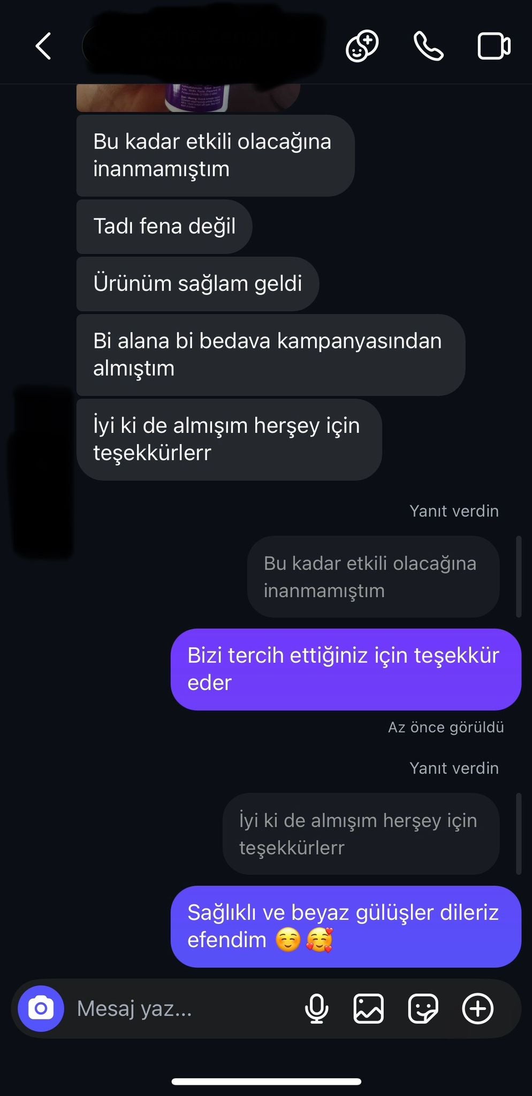This screenshot has width=532, height=1096.
Task: Tap the 'Bi alana bi bedava' message
Action: (271, 355)
